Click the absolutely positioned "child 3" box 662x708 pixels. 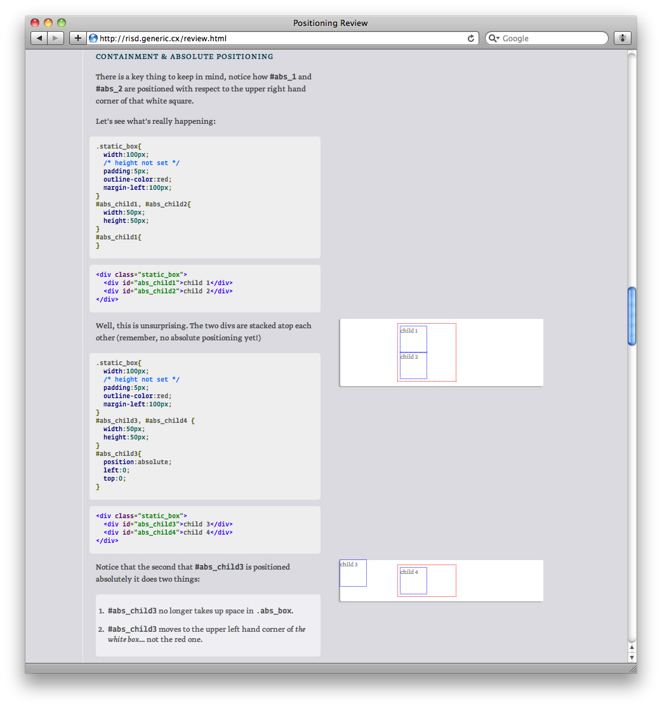coord(353,573)
